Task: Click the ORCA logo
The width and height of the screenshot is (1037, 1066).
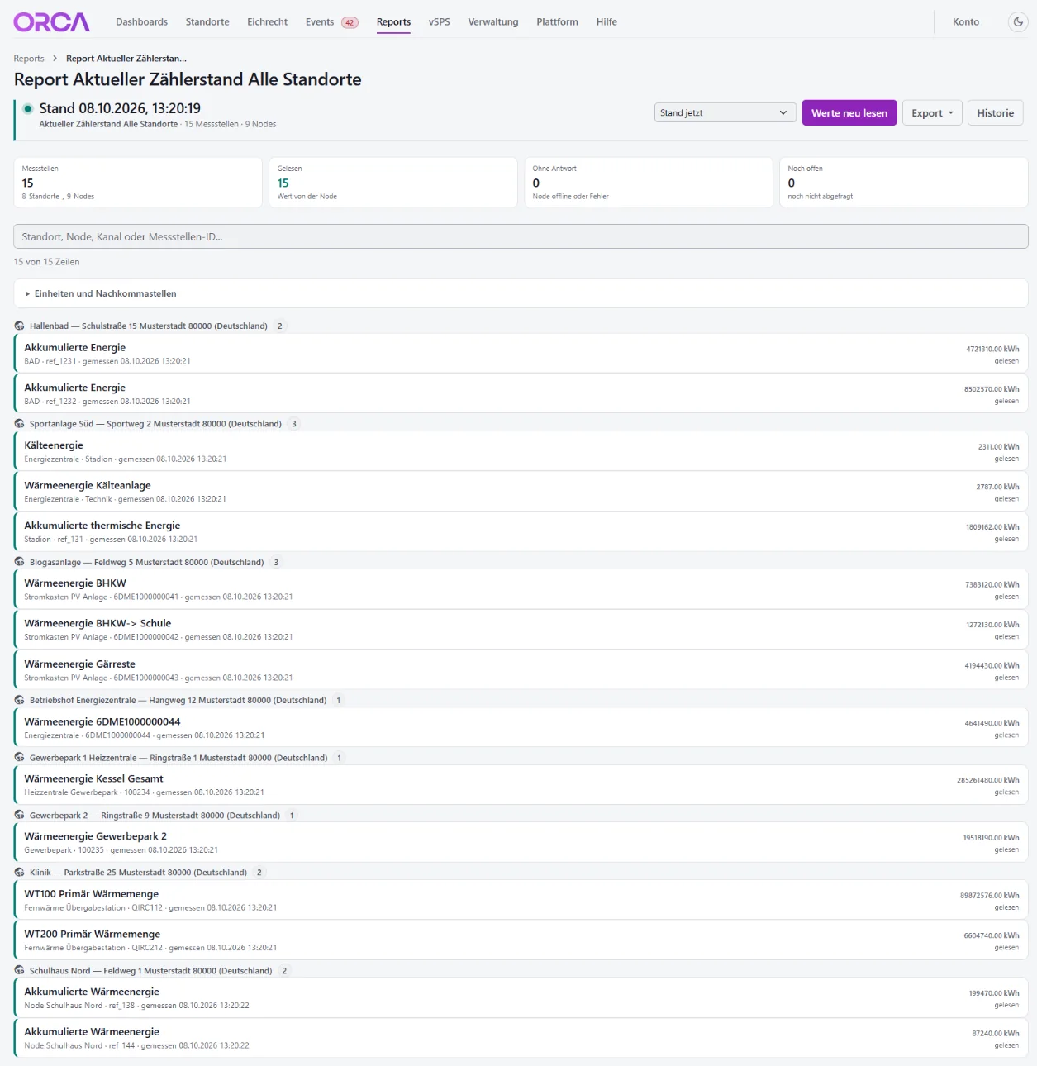Action: [51, 22]
